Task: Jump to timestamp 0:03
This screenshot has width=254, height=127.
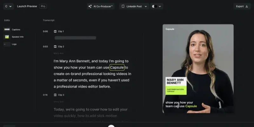Action: point(45,47)
